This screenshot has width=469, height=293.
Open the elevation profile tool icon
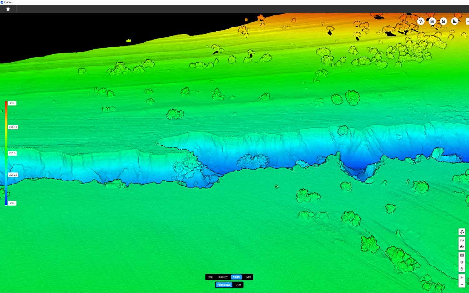point(432,21)
